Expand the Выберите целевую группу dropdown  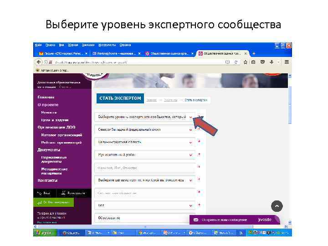click(x=145, y=180)
